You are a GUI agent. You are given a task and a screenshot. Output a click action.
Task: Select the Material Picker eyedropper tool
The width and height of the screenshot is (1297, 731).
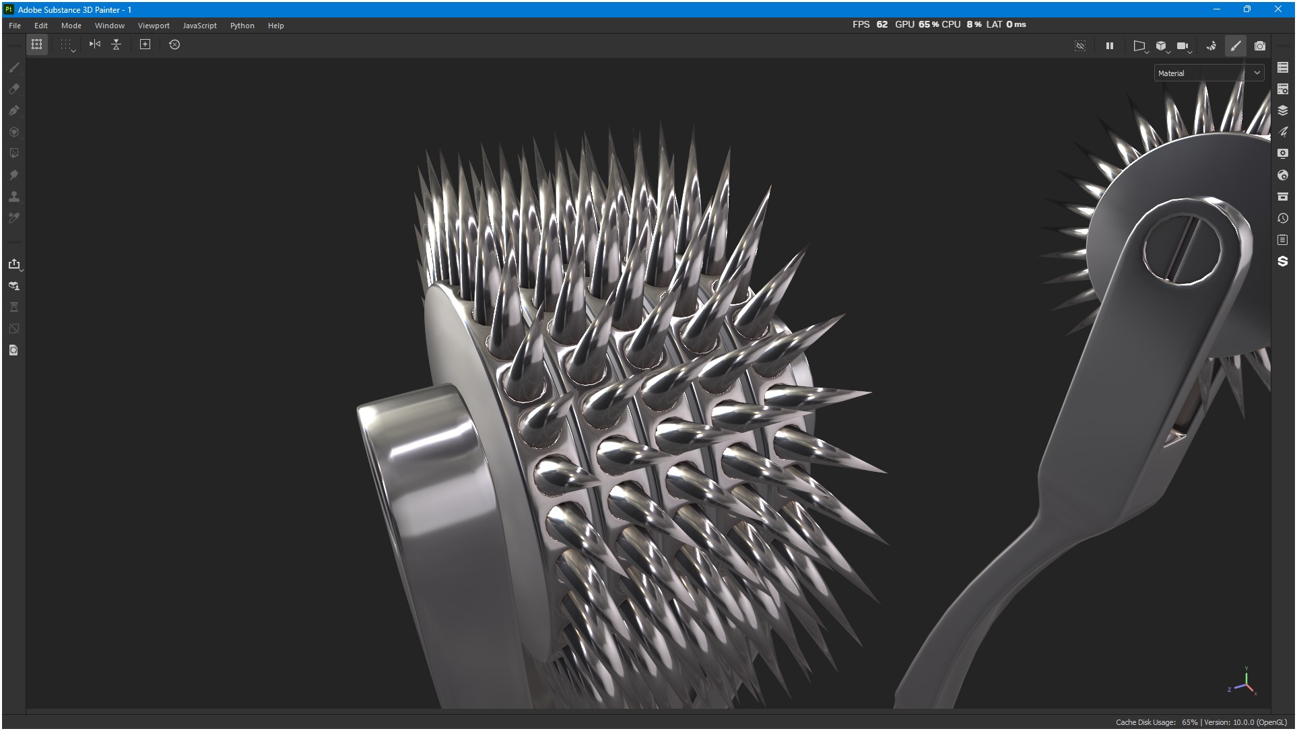pyautogui.click(x=14, y=218)
